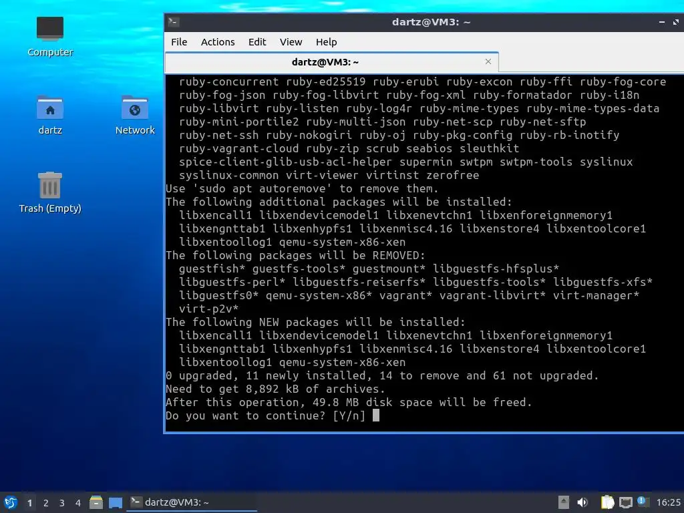The image size is (684, 513).
Task: Click the 'ruby-fog-core' package name
Action: (x=623, y=81)
